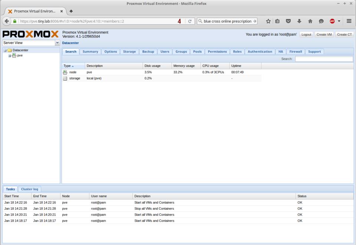The width and height of the screenshot is (356, 245).
Task: Click the reload page icon
Action: click(x=189, y=21)
